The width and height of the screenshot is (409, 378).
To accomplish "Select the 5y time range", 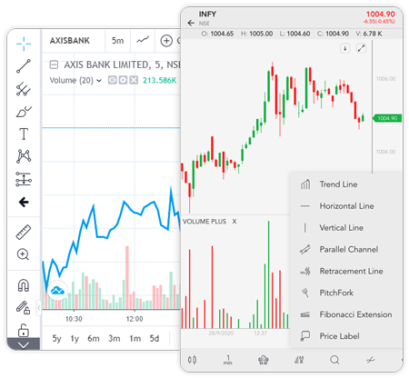I will pyautogui.click(x=56, y=338).
